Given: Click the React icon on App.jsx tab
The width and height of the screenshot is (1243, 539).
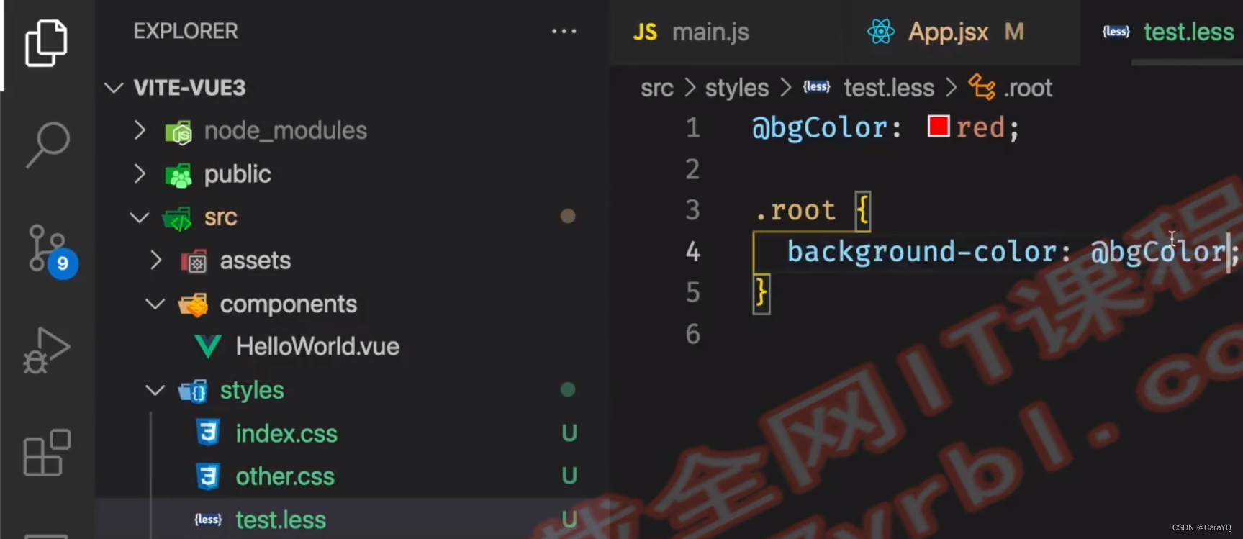Looking at the screenshot, I should pos(881,32).
